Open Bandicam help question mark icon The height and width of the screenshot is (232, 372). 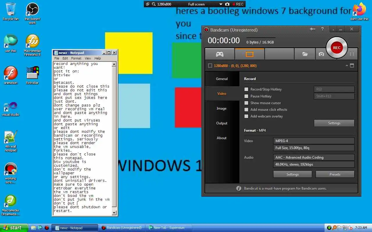[x=322, y=29]
